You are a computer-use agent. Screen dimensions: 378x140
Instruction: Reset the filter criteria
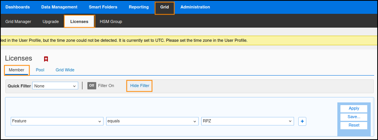point(354,125)
